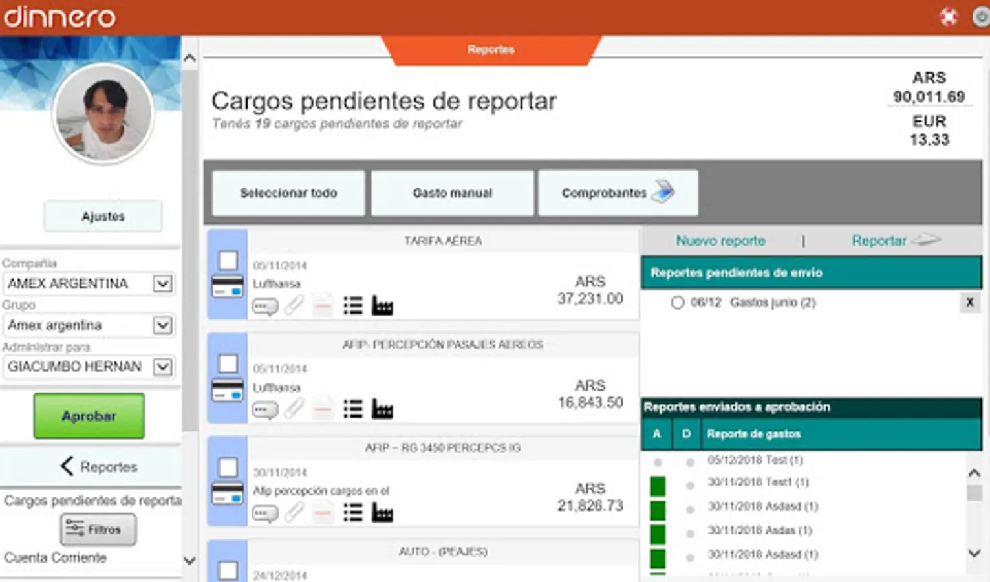Click paperclip attachment icon on Tarifa Aérea charge
This screenshot has width=990, height=582.
pyautogui.click(x=294, y=305)
